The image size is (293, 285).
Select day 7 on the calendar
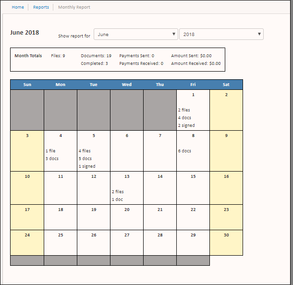[x=160, y=151]
